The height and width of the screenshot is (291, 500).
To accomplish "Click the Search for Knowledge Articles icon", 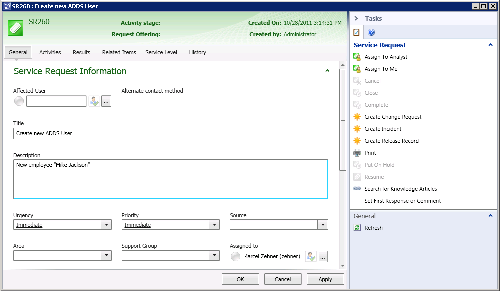I will [x=357, y=189].
